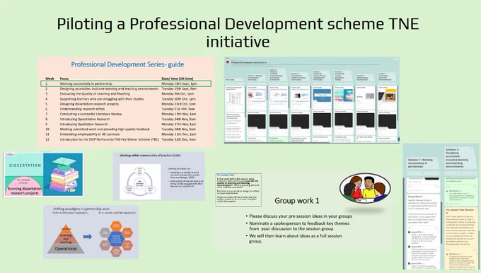
Task: Click the blue session slides thumbnail on Padlet board
Action: (x=322, y=95)
